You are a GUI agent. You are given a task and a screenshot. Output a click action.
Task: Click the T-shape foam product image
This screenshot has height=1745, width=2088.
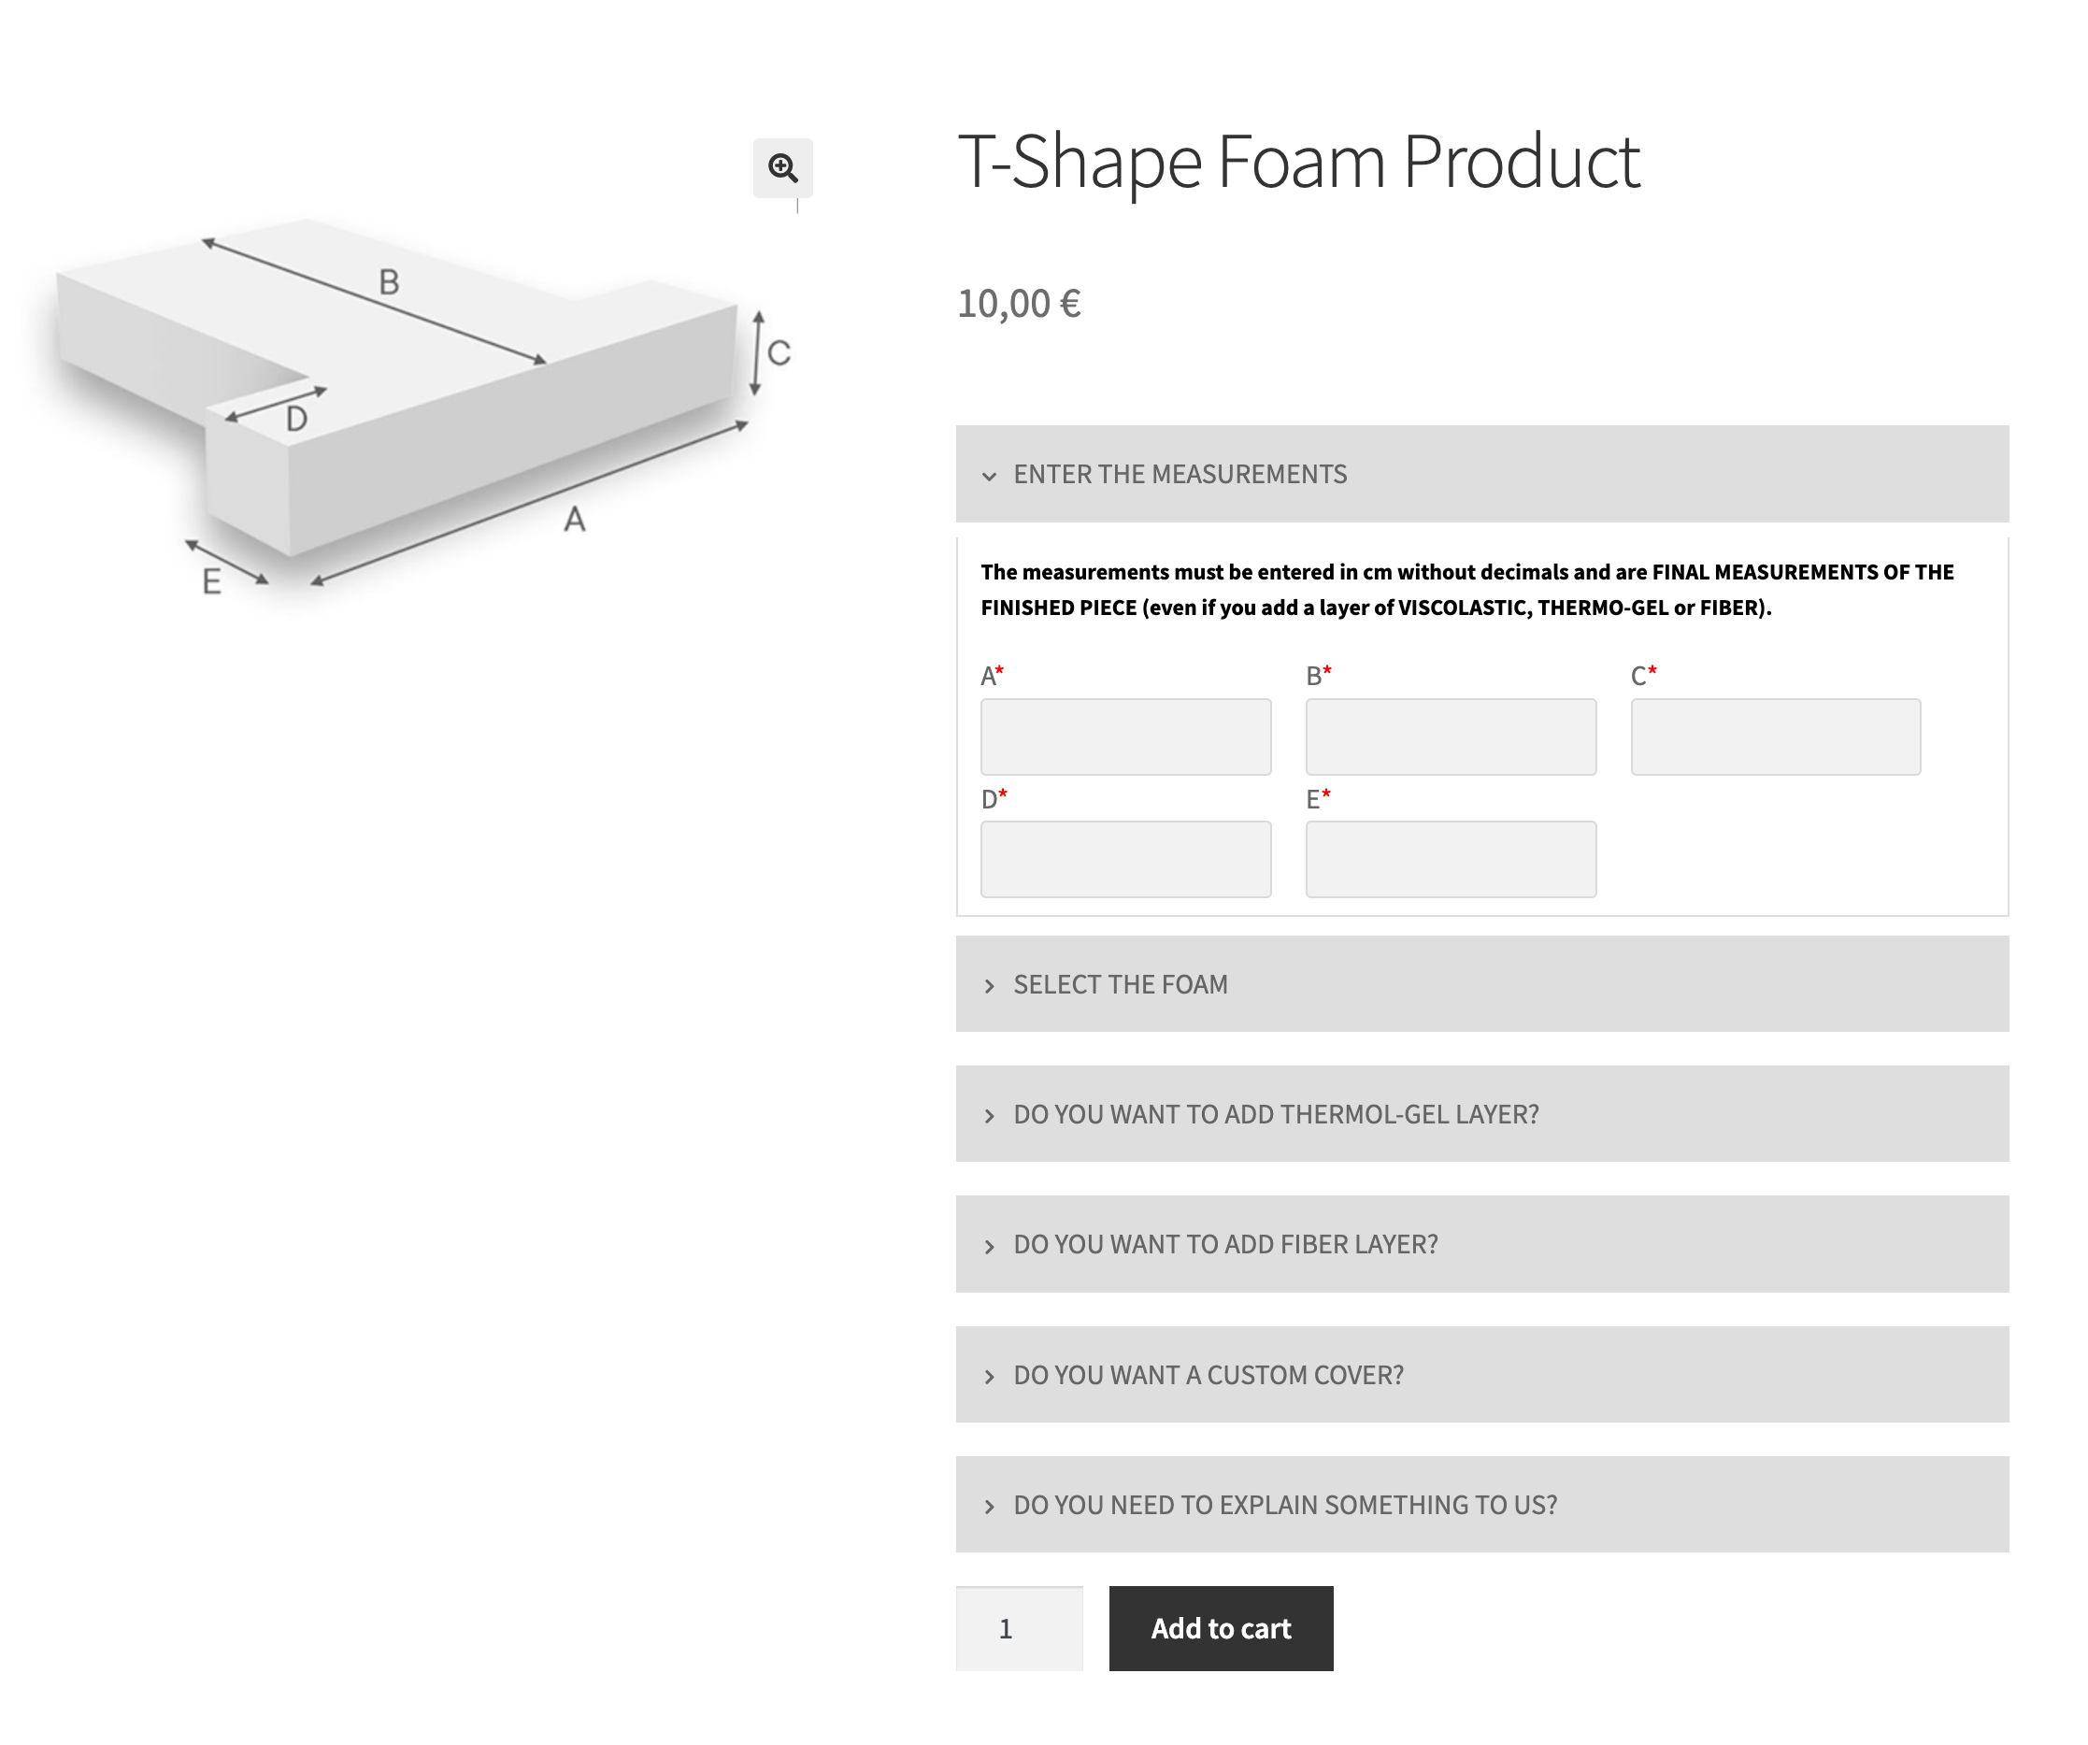[x=398, y=398]
